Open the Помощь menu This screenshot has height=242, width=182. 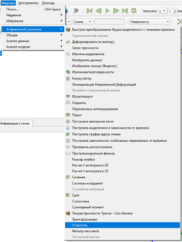(49, 3)
